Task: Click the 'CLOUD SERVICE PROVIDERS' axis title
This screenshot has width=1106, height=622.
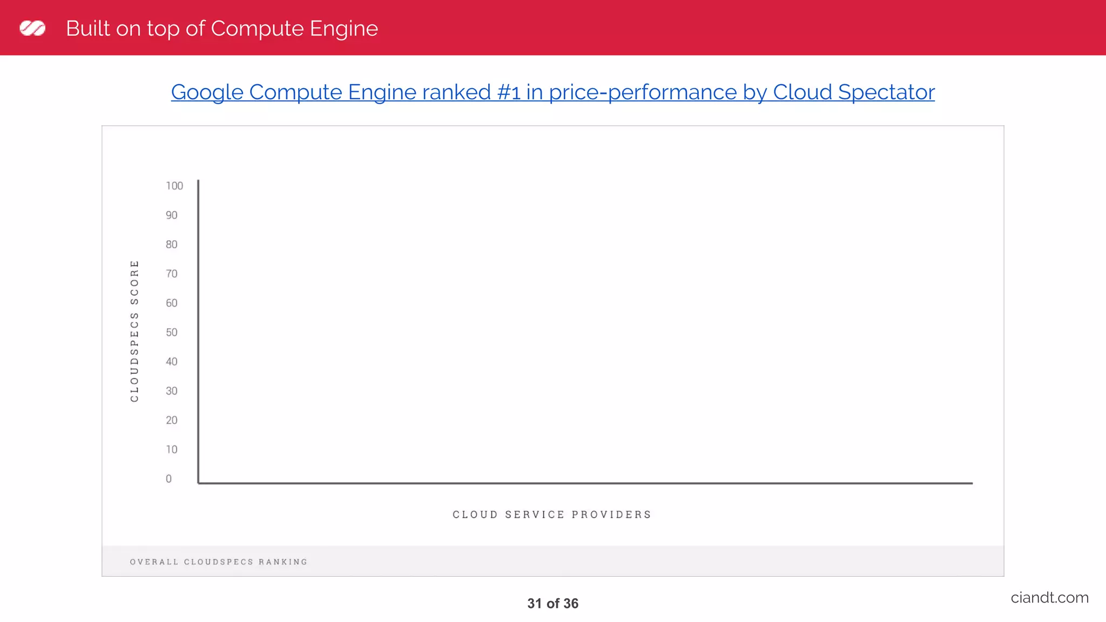Action: pos(552,515)
